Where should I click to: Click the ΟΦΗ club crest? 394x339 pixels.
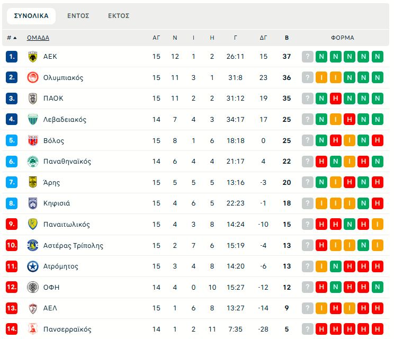coord(33,287)
